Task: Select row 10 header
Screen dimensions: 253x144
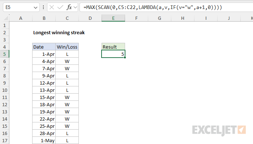Action: pyautogui.click(x=4, y=90)
